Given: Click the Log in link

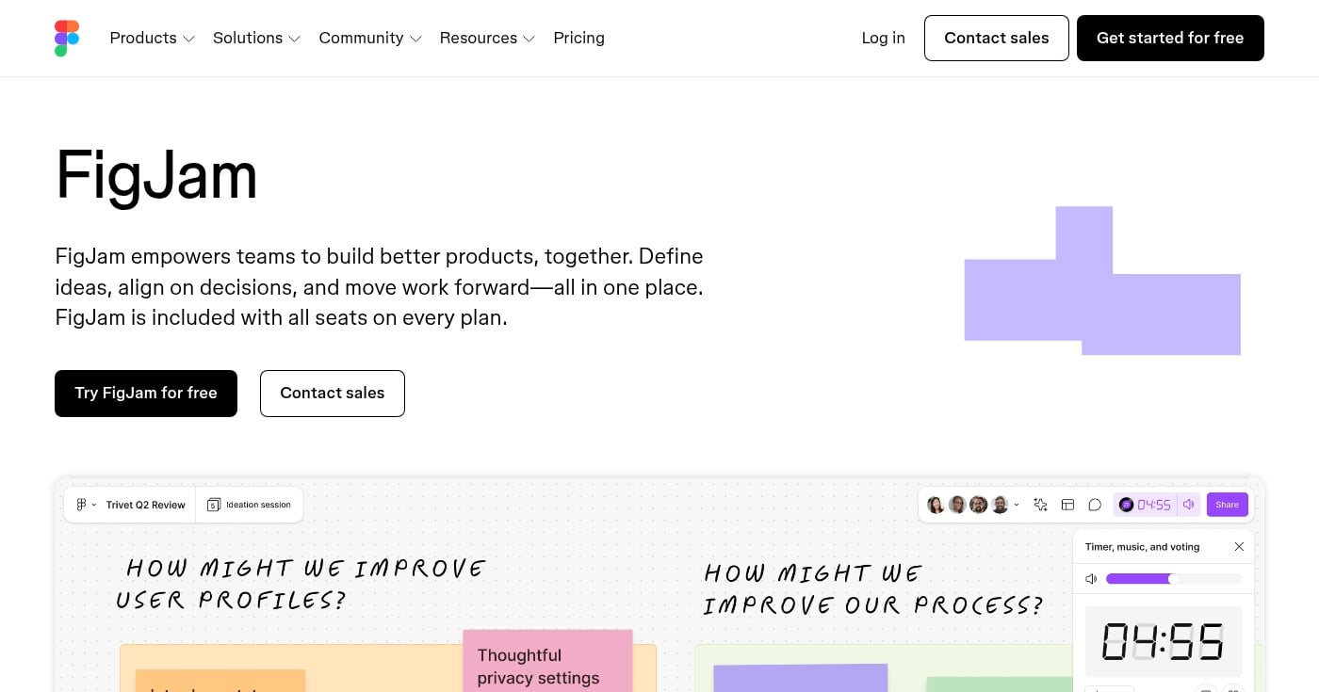Looking at the screenshot, I should point(883,38).
